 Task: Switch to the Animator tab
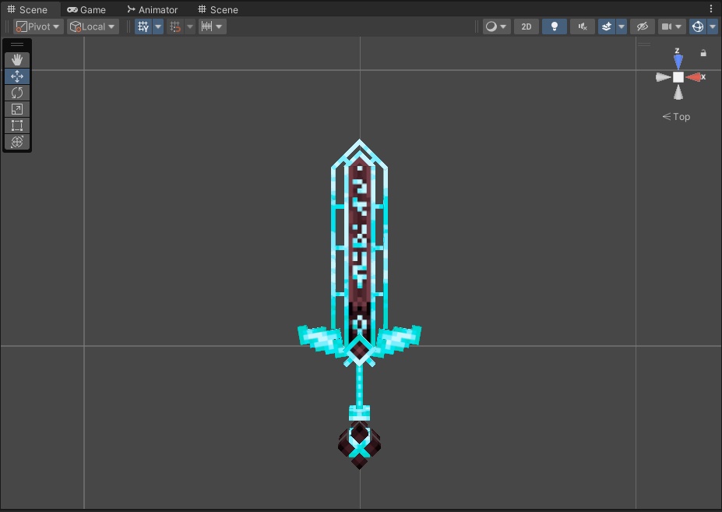point(153,9)
